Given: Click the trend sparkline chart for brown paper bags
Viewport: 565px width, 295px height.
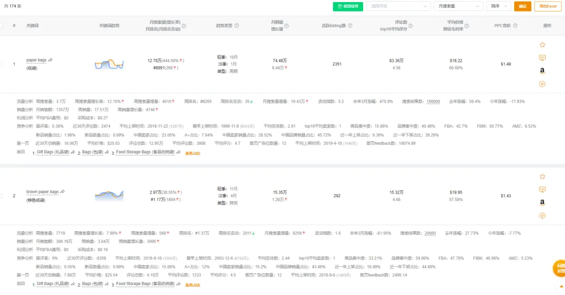Looking at the screenshot, I should [x=109, y=196].
